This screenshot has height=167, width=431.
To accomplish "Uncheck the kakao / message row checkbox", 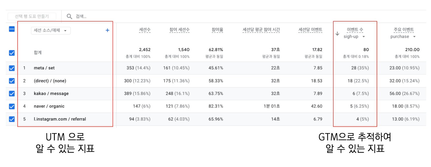I will point(12,93).
